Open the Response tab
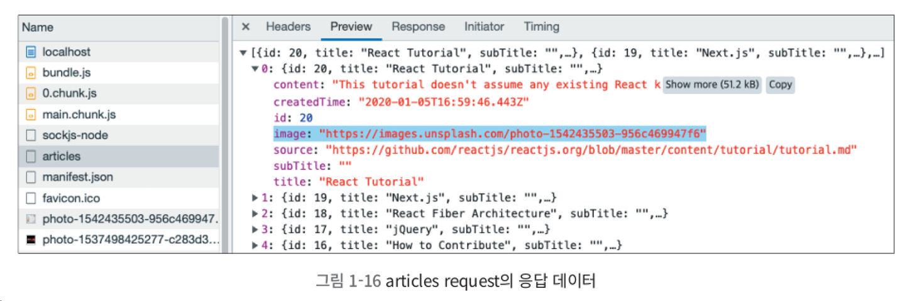Screen dimensions: 905x301 pyautogui.click(x=418, y=27)
